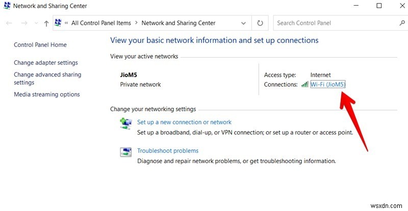Go back using the Back arrow

pyautogui.click(x=9, y=23)
